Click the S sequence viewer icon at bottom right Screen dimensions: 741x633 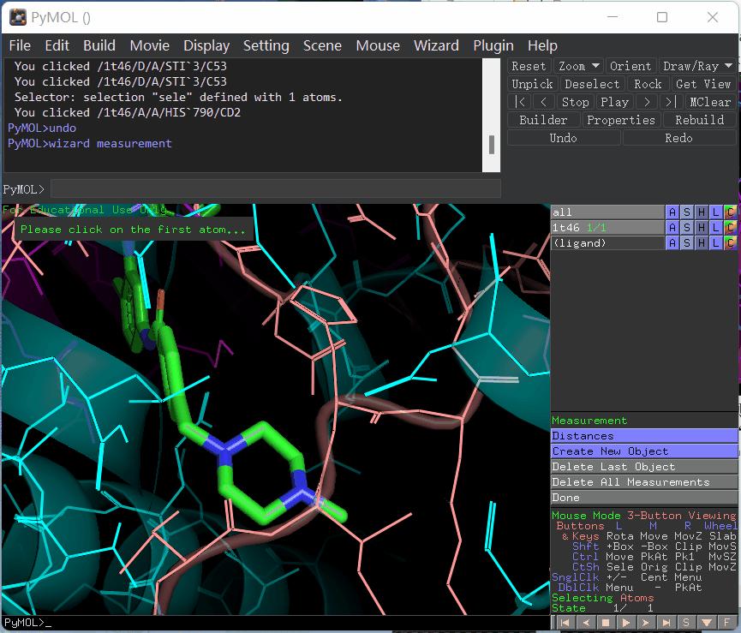pos(687,623)
